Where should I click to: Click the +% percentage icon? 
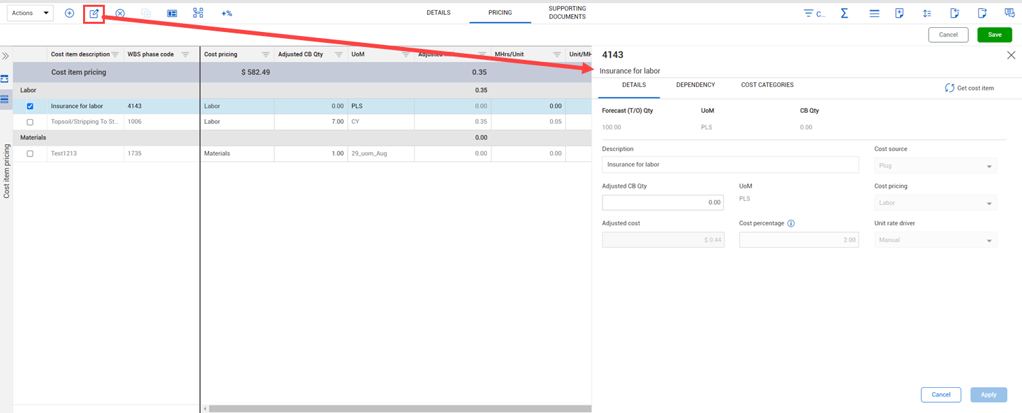click(227, 13)
